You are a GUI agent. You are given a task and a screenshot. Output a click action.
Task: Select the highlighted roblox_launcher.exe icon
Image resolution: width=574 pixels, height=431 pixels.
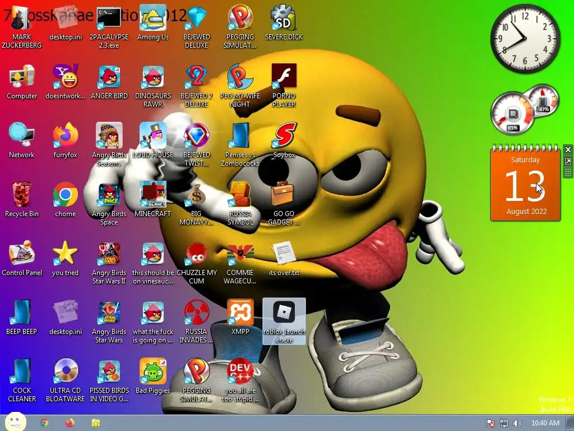(284, 322)
